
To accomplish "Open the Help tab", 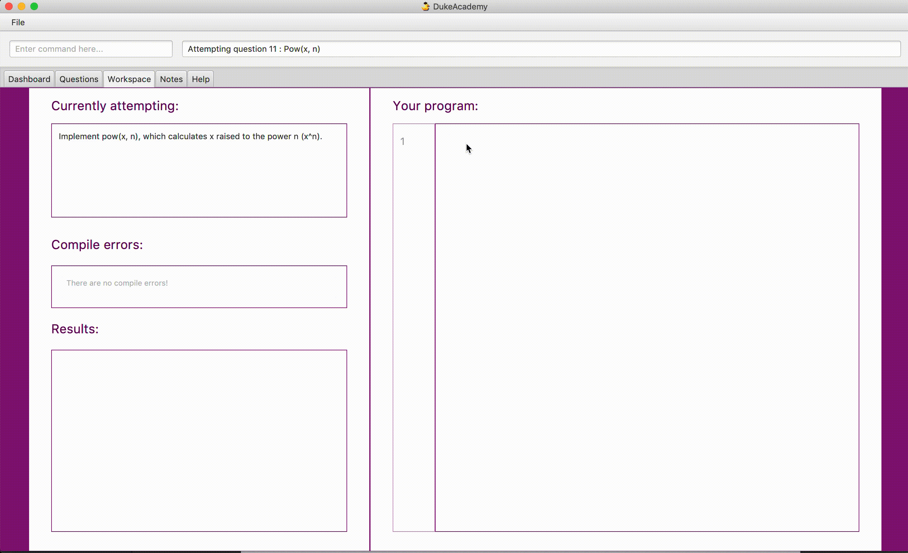I will (200, 79).
